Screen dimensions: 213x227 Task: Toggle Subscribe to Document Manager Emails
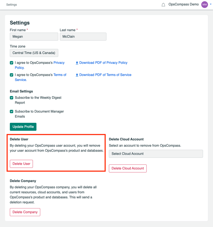pos(11,111)
